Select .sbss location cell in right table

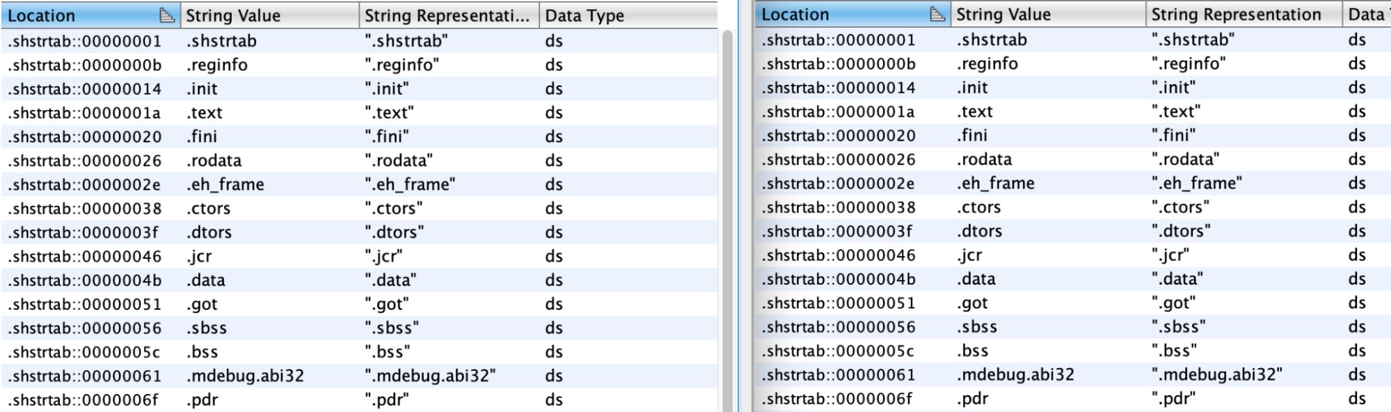[x=838, y=327]
